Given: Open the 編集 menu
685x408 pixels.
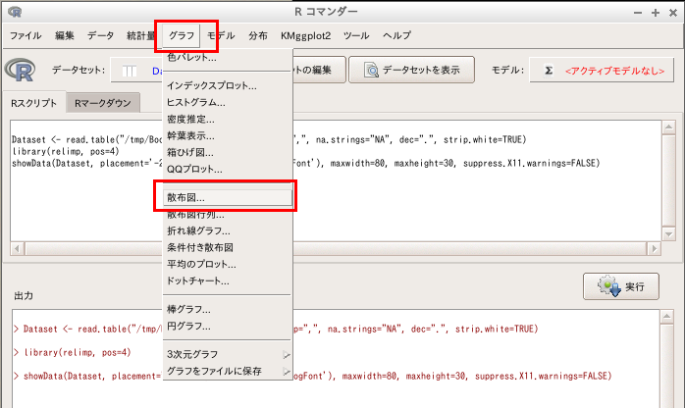Looking at the screenshot, I should pos(64,35).
